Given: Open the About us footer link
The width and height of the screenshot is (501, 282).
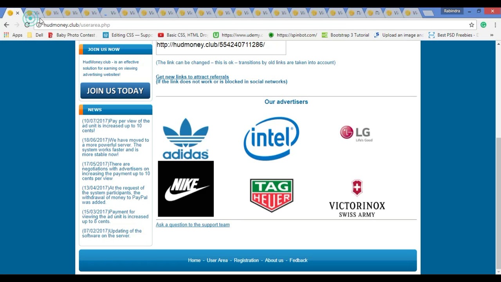Looking at the screenshot, I should click(x=274, y=260).
